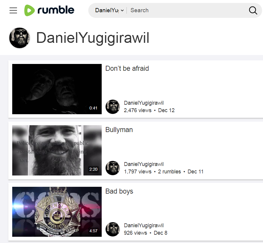Open the channel title DanielYugigirawil heading

tap(92, 38)
